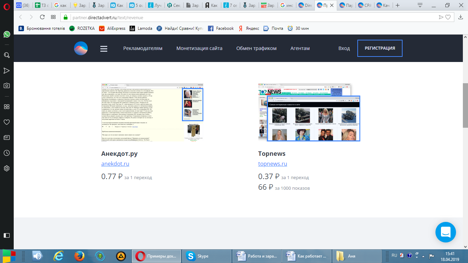Open the Агентам menu item
468x263 pixels.
(300, 48)
